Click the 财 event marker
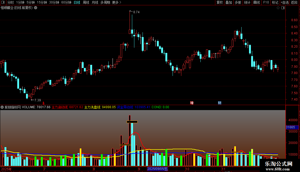This screenshot has width=300, height=172. click(x=220, y=103)
